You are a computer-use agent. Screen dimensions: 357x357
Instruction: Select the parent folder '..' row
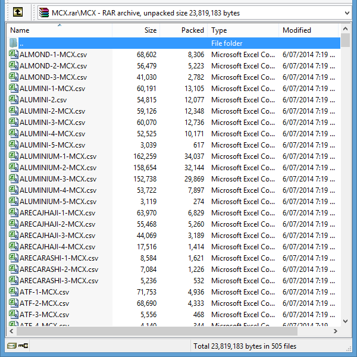coord(174,43)
